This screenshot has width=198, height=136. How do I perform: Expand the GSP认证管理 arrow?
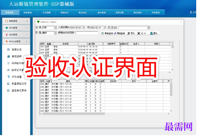[x=27, y=42]
